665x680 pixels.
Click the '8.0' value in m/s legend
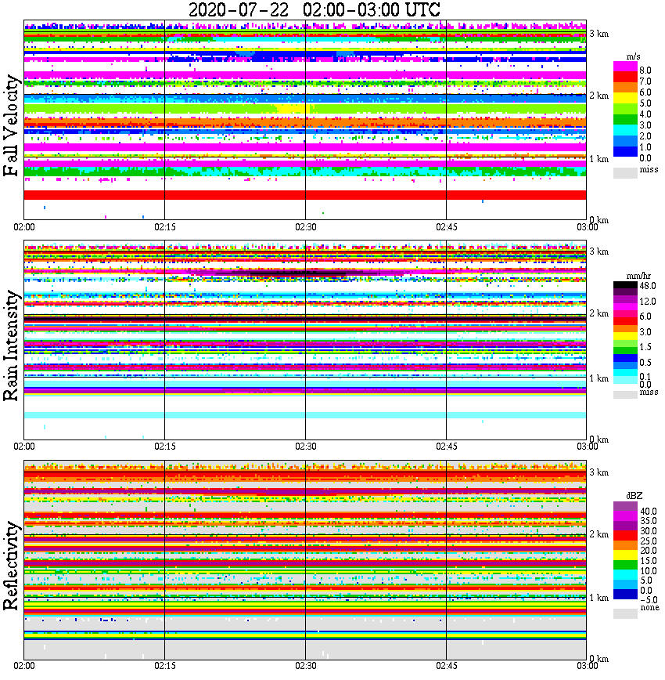tap(645, 71)
